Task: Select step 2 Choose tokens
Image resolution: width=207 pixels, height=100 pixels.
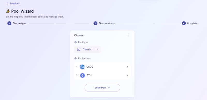Action: [104, 23]
